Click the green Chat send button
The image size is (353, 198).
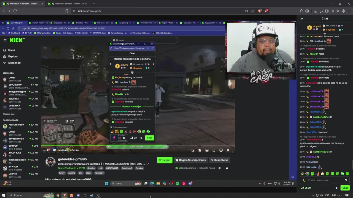click(x=345, y=188)
